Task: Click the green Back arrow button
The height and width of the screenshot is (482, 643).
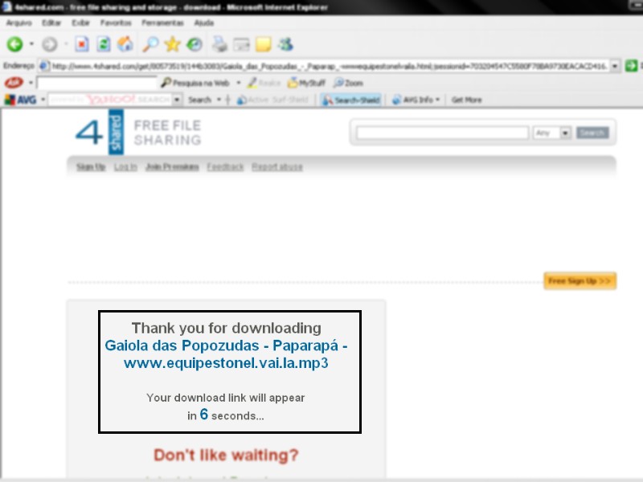Action: (14, 44)
